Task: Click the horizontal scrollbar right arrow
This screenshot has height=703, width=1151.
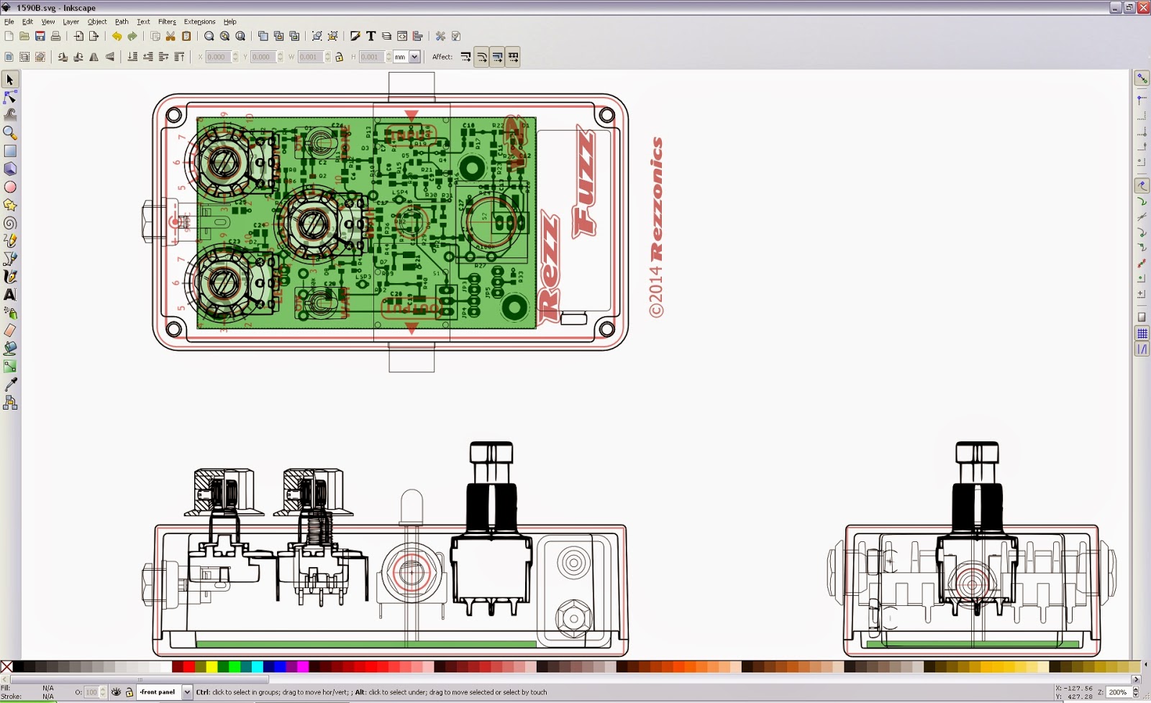Action: click(x=1136, y=679)
